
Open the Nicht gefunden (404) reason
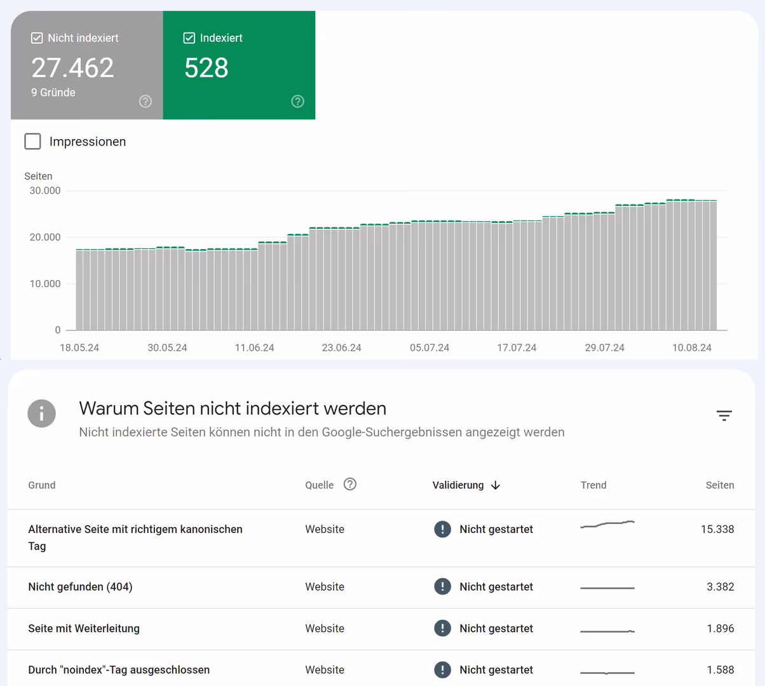click(81, 587)
